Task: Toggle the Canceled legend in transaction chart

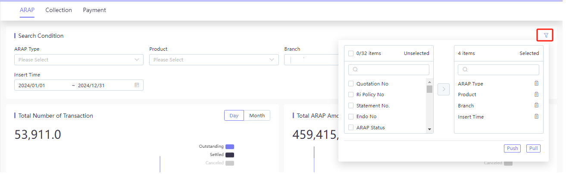Action: point(230,163)
